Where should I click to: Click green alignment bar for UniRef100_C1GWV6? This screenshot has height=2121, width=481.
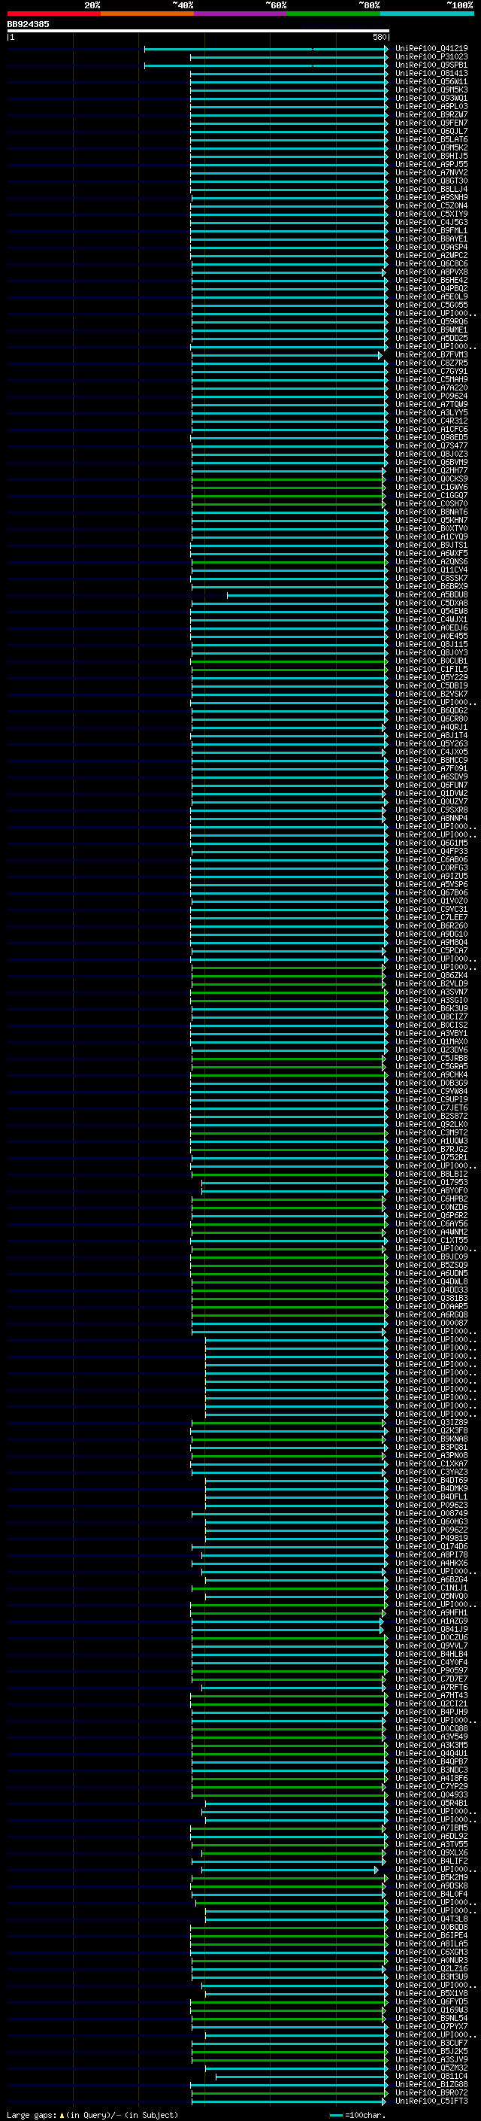[x=288, y=487]
